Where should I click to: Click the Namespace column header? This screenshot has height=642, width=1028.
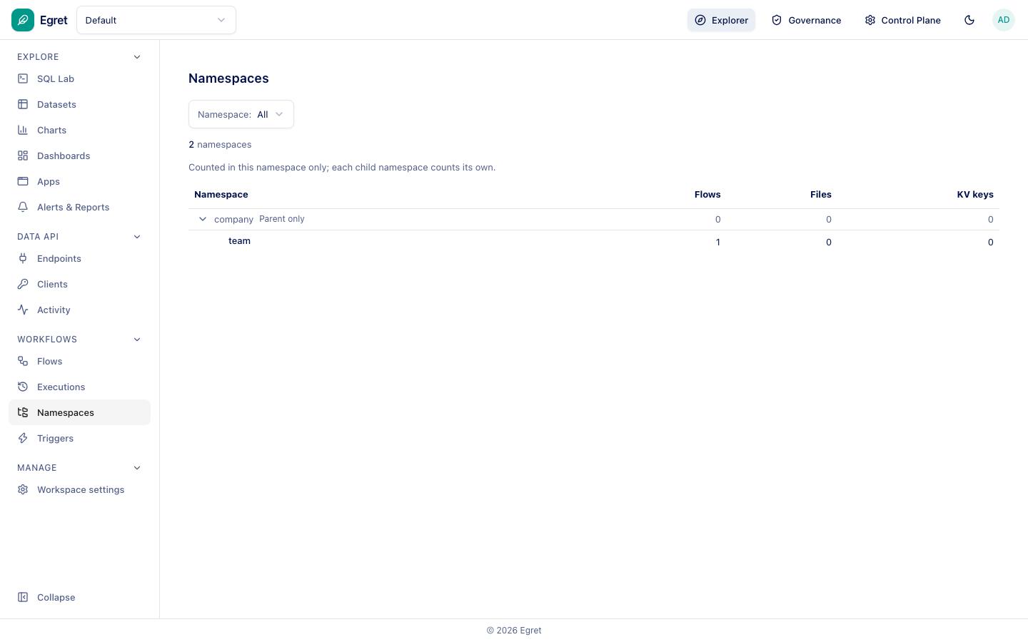point(221,195)
